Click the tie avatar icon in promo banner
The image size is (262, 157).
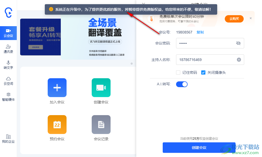click(x=151, y=19)
